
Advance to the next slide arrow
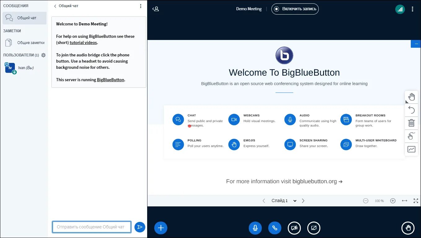coord(303,201)
